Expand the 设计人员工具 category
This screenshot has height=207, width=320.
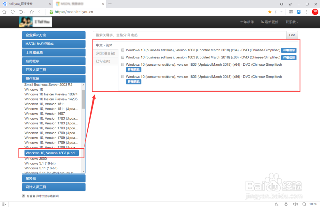tap(54, 187)
